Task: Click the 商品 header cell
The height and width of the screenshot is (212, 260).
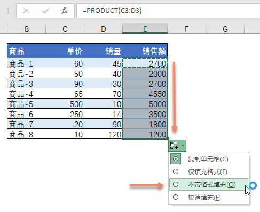Action: 27,51
